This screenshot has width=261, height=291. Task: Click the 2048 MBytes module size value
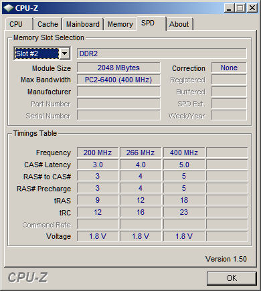pos(118,68)
